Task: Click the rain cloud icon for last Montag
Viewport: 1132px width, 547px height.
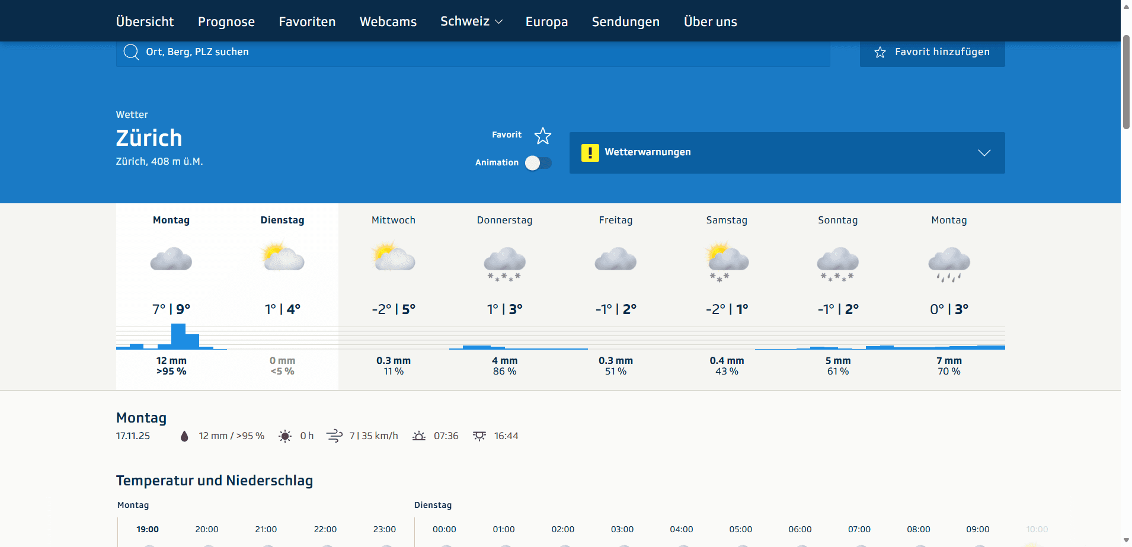Action: (x=949, y=264)
